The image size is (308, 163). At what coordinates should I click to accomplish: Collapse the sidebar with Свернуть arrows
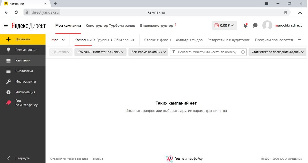pyautogui.click(x=8, y=158)
